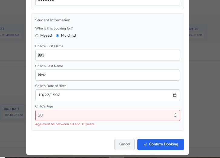Screen dimensions: 220x158
Task: Click into the Child's First Name field
Action: [107, 55]
